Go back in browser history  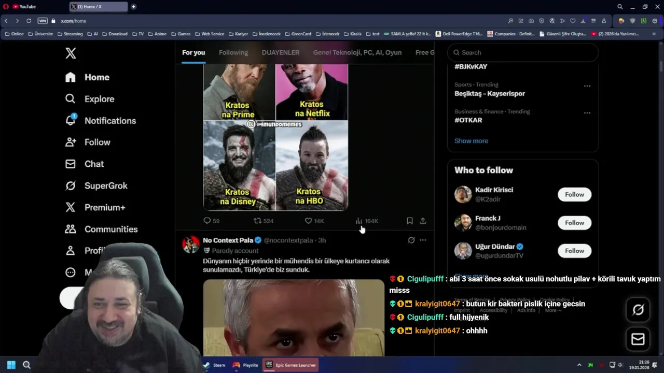click(6, 21)
